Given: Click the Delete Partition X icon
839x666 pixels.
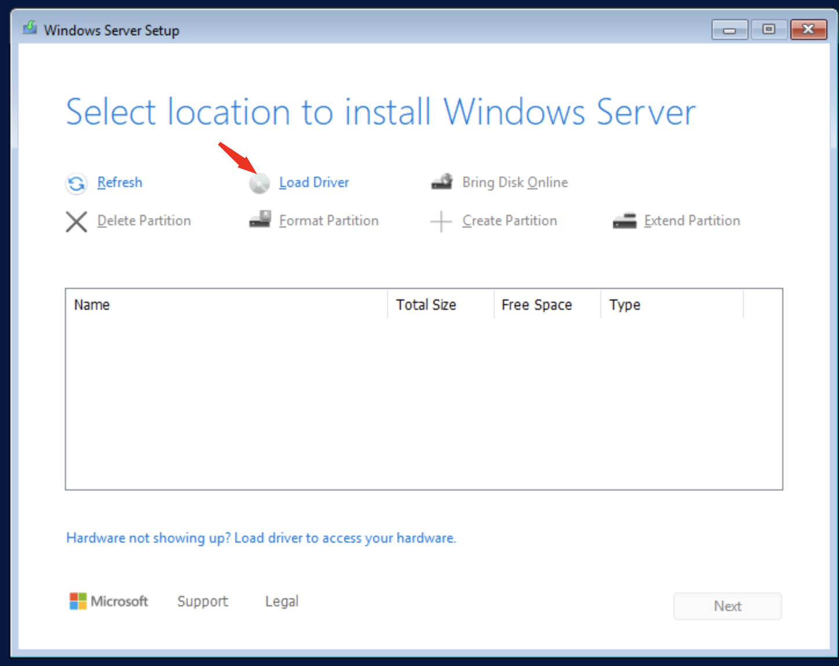Looking at the screenshot, I should [76, 221].
